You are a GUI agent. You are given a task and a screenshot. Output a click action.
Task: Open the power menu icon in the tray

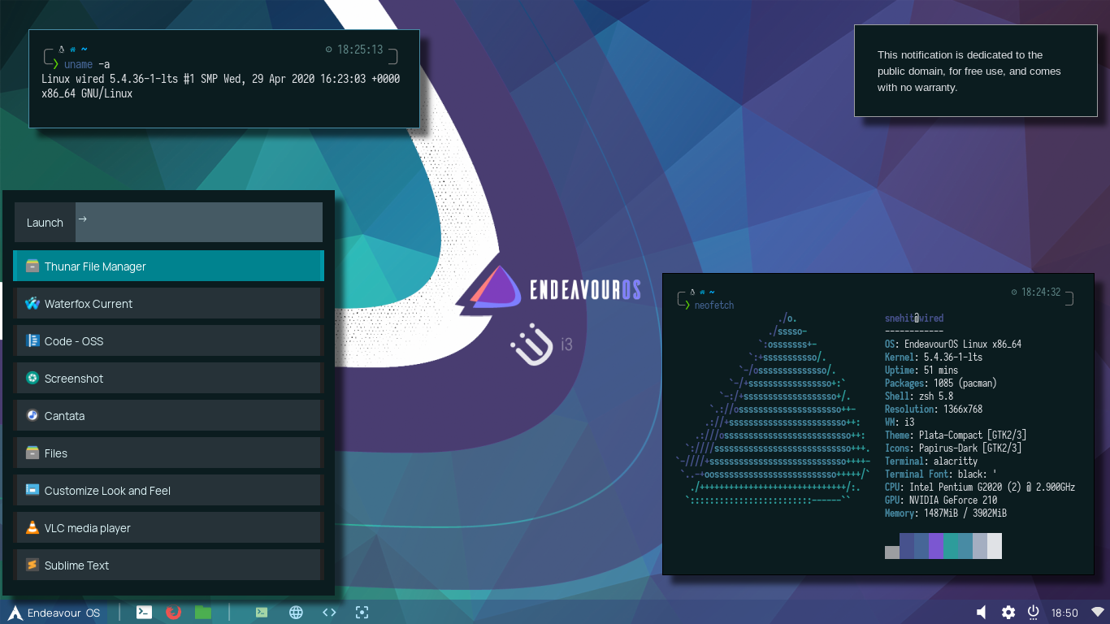tap(1034, 612)
